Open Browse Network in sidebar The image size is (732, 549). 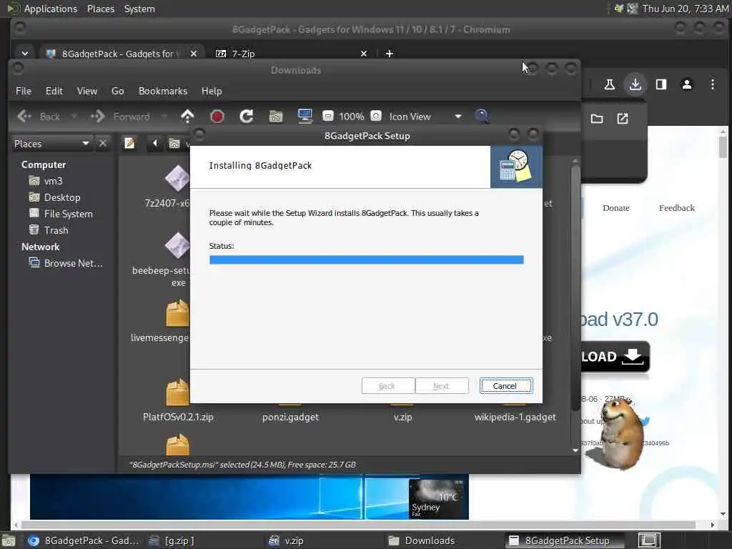65,263
